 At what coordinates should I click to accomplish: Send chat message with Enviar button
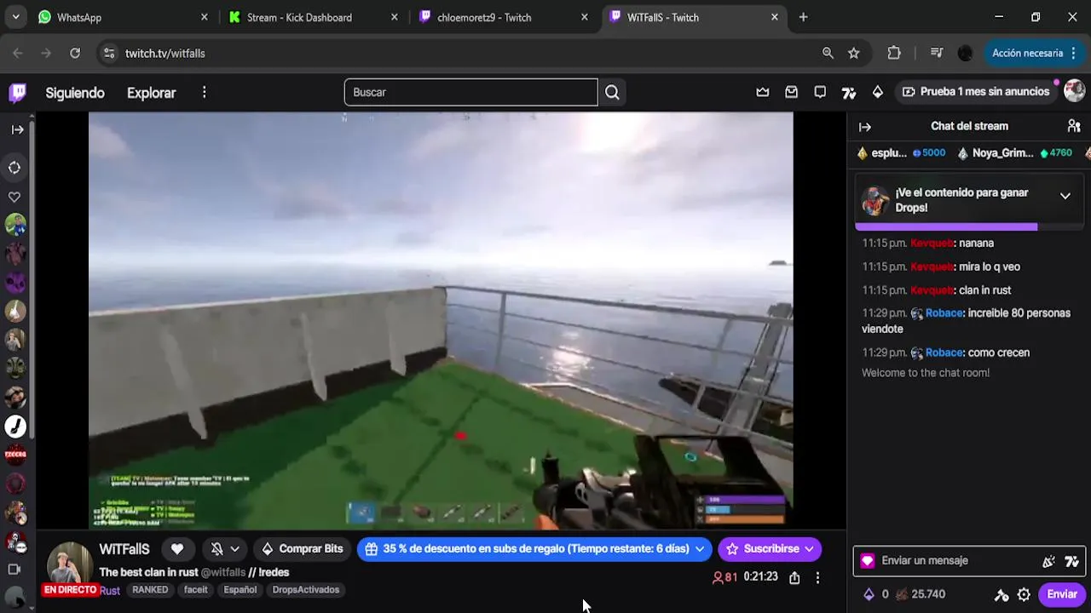pos(1062,594)
